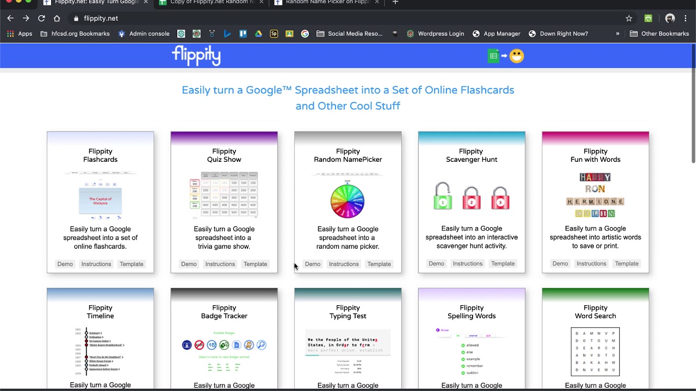
Task: Click the Flippity Timeline thumbnail
Action: [x=101, y=352]
